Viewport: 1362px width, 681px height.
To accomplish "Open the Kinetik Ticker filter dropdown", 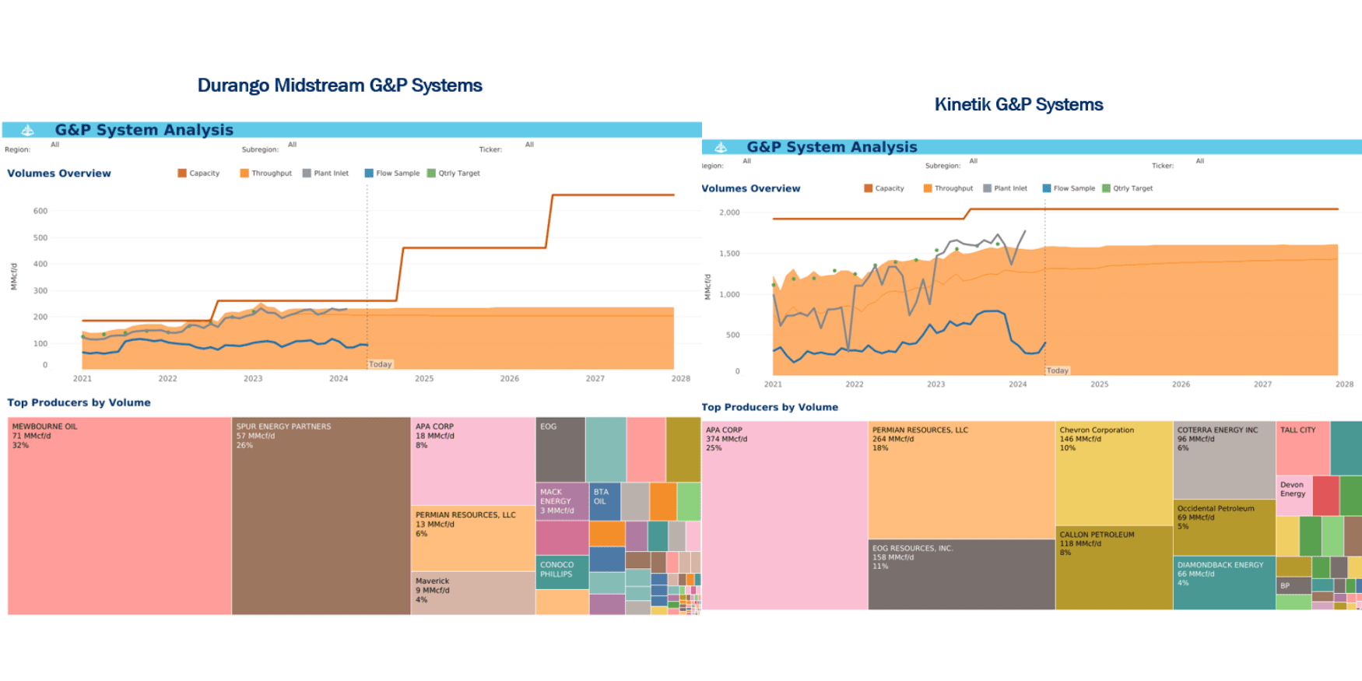I will pos(1199,161).
